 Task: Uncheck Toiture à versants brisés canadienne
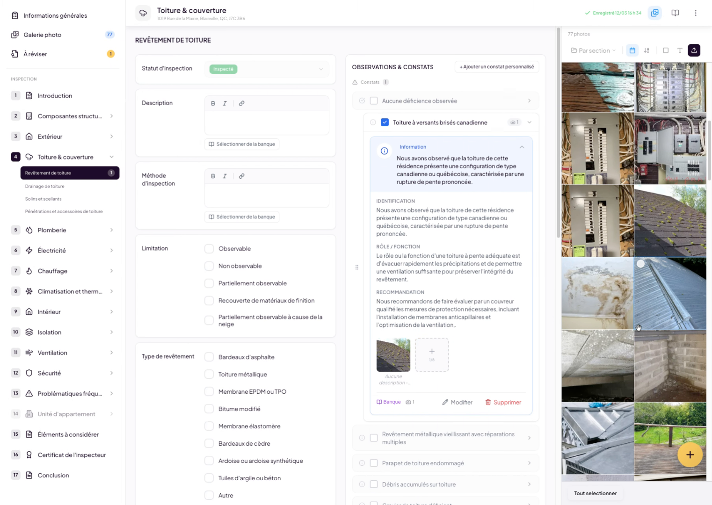[x=385, y=123]
